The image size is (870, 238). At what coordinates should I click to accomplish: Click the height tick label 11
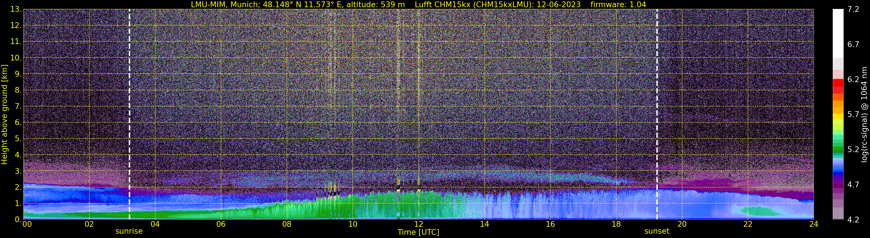(x=16, y=42)
